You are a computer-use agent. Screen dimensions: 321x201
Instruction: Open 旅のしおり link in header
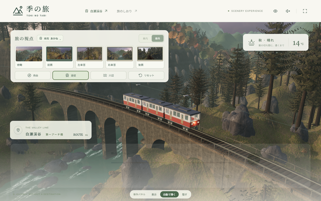(127, 11)
